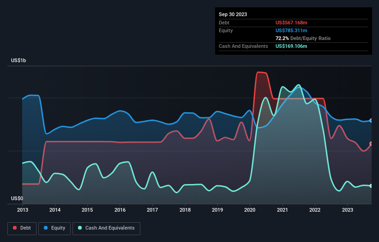Click the Equity label in the tooltip
This screenshot has width=379, height=242.
(226, 30)
